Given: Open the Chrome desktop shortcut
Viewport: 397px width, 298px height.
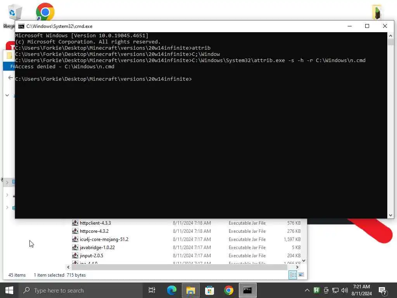Looking at the screenshot, I should click(x=45, y=12).
